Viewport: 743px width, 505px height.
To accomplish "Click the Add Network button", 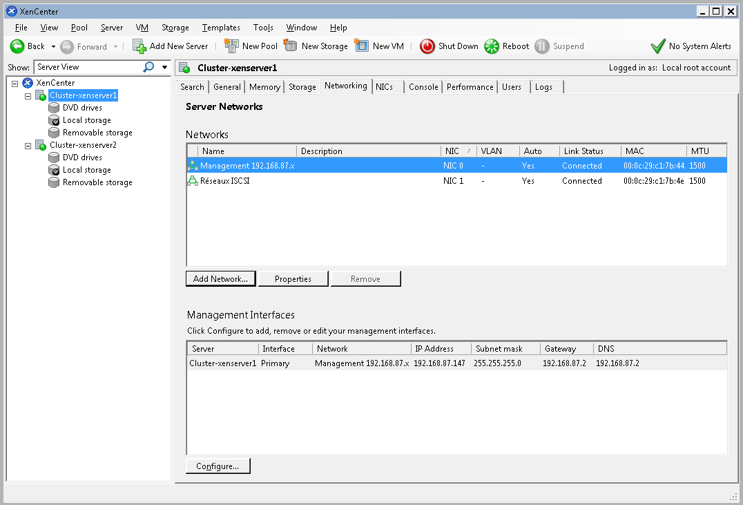I will click(x=221, y=279).
